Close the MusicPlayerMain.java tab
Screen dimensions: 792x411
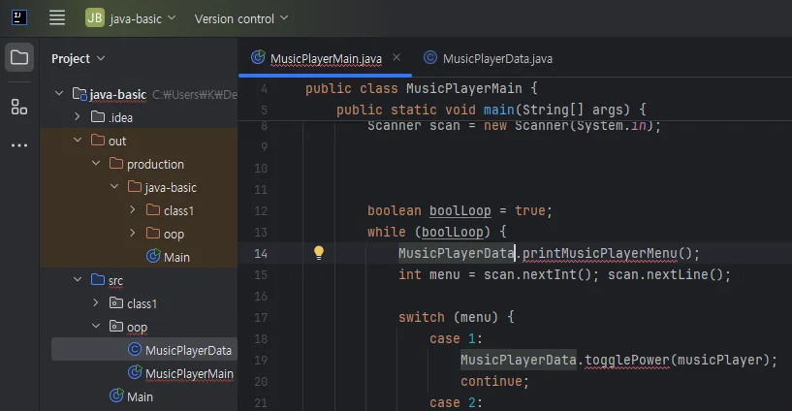pos(396,57)
